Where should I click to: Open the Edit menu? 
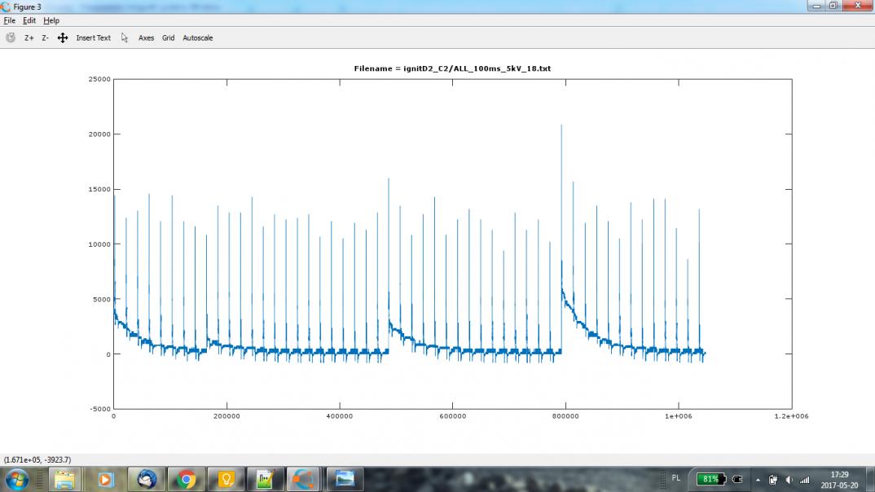[x=29, y=20]
